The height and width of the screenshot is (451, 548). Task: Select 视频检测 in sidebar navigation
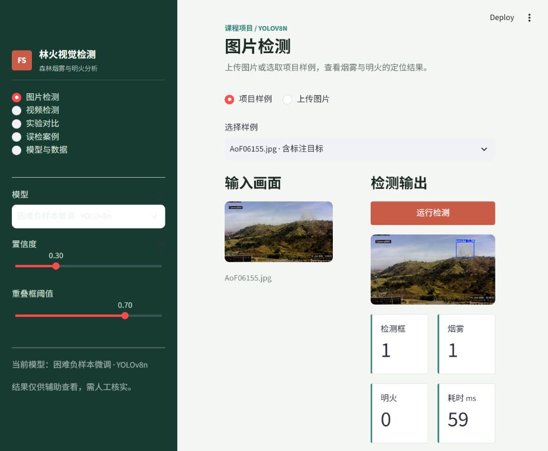[35, 110]
